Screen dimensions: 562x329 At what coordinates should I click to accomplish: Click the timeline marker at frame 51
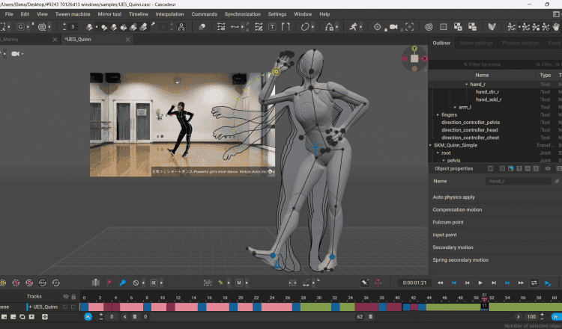pyautogui.click(x=484, y=299)
